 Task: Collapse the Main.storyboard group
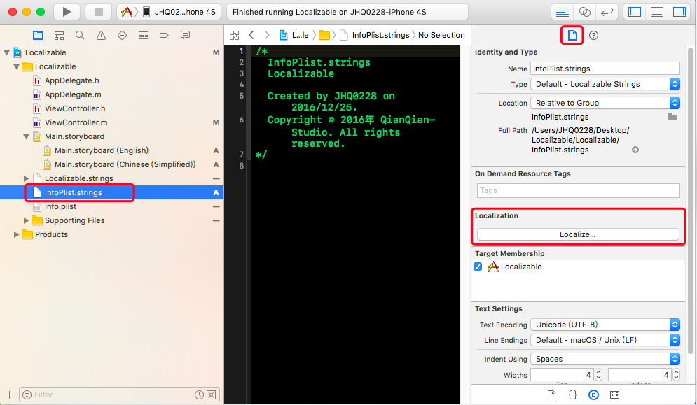(25, 136)
